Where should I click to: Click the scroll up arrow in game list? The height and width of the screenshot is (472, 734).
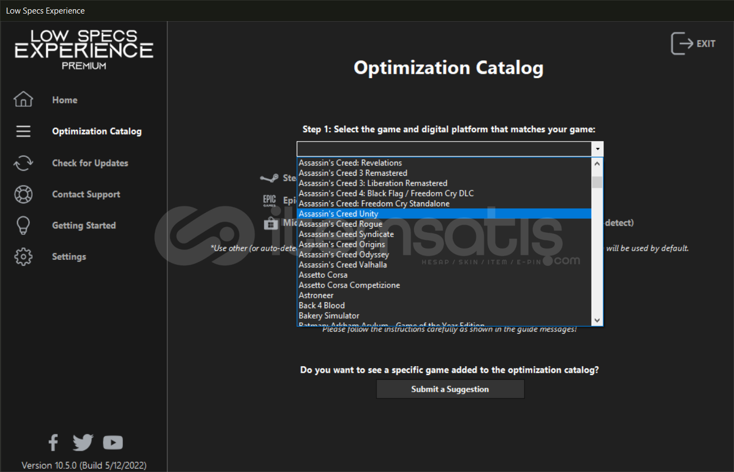(x=597, y=163)
